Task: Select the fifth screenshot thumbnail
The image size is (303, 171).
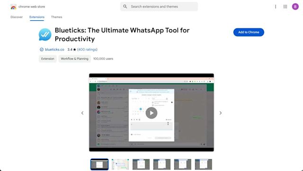Action: click(183, 164)
